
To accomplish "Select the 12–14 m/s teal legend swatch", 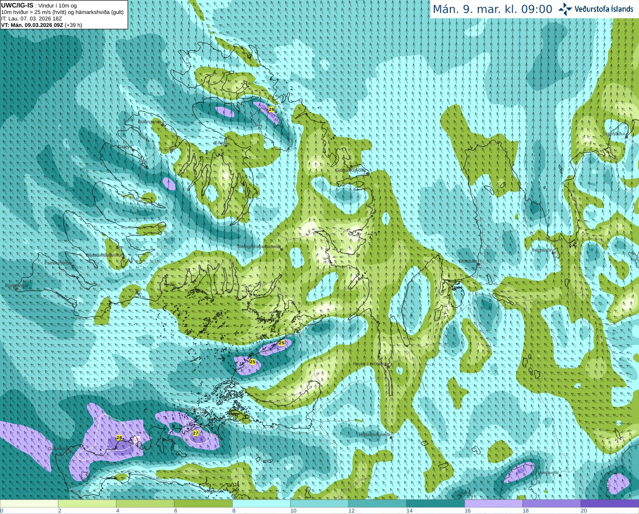I will click(x=377, y=504).
